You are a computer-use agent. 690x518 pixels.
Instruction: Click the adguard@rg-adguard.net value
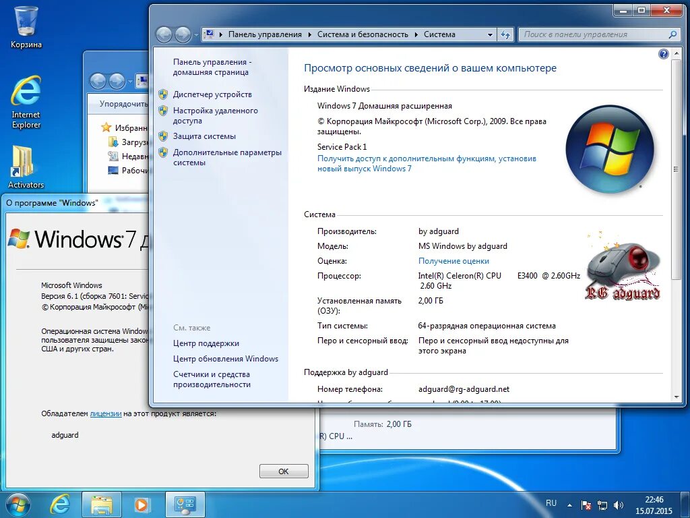coord(464,389)
